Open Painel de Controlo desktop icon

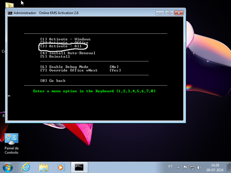coord(12,144)
